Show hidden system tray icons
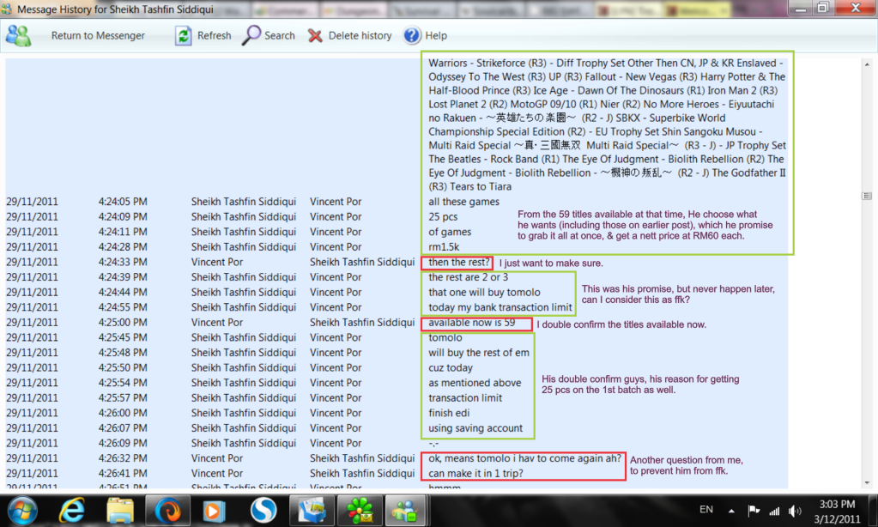This screenshot has width=878, height=527. [731, 510]
